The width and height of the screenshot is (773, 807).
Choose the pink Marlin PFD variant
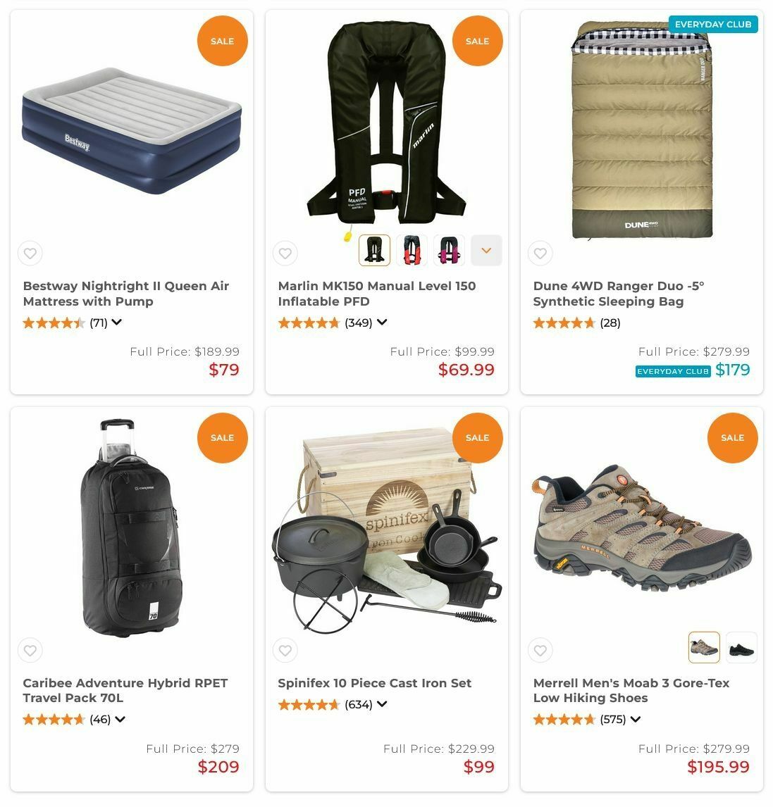tap(449, 250)
